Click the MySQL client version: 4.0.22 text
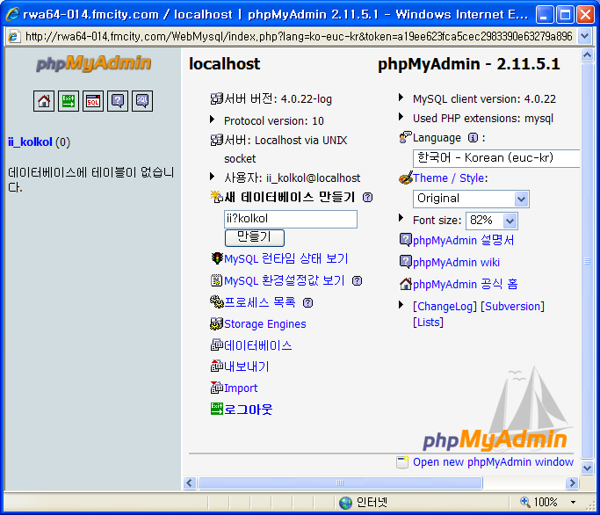The height and width of the screenshot is (515, 600). (x=484, y=99)
